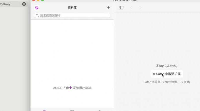Image resolution: width=200 pixels, height=111 pixels.
Task: Click the green zoom window button
Action: pyautogui.click(x=42, y=0)
